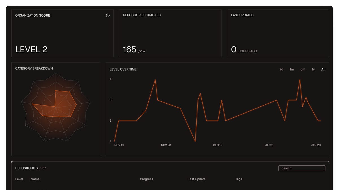
Task: Click the Last Update column header
Action: pos(197,179)
